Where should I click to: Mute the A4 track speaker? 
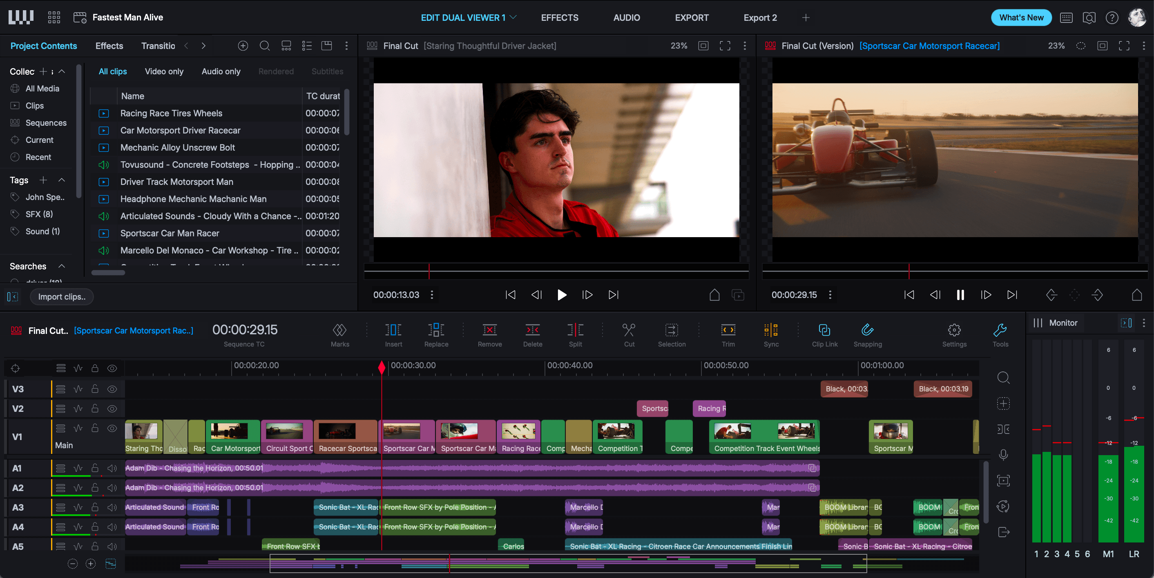[112, 527]
